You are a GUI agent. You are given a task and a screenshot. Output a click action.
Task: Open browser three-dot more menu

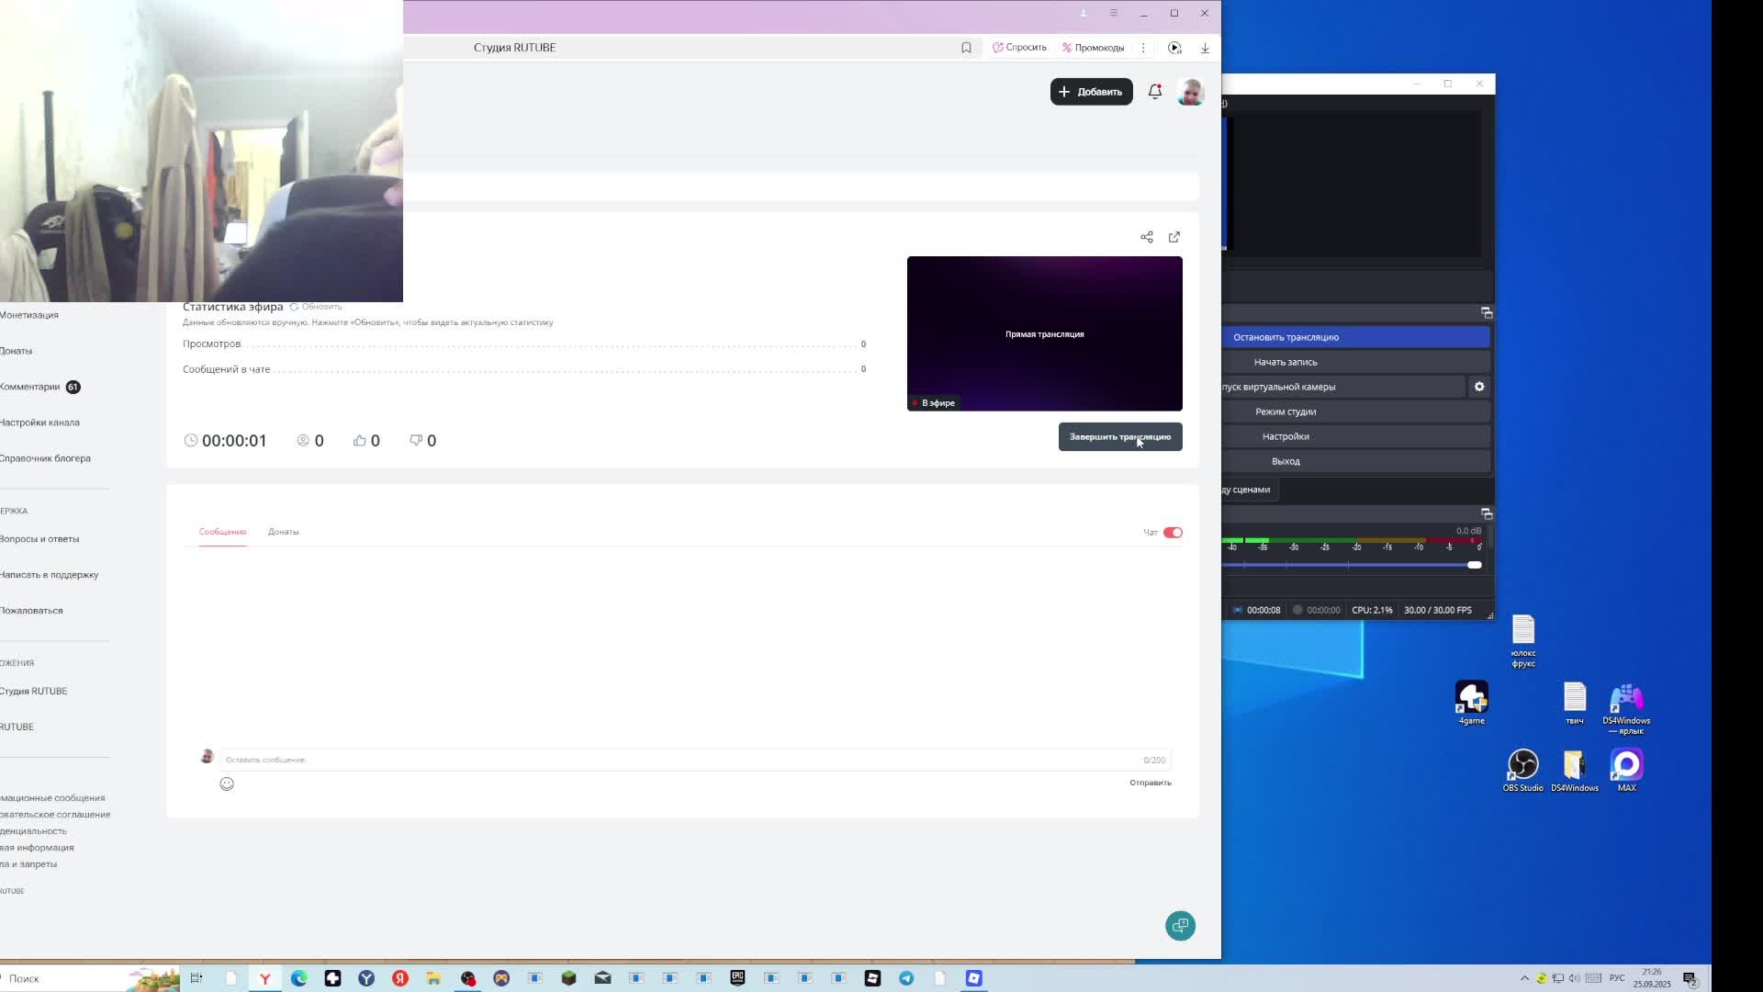(x=1143, y=48)
